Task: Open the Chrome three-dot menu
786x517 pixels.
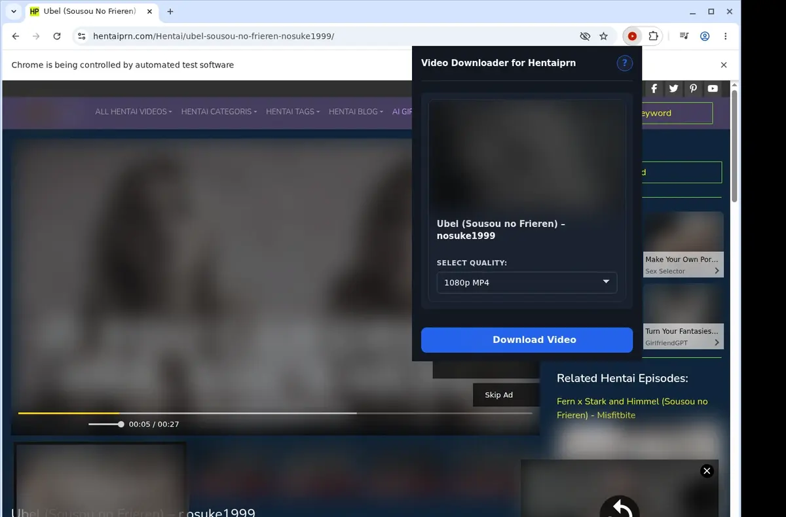Action: pos(725,36)
